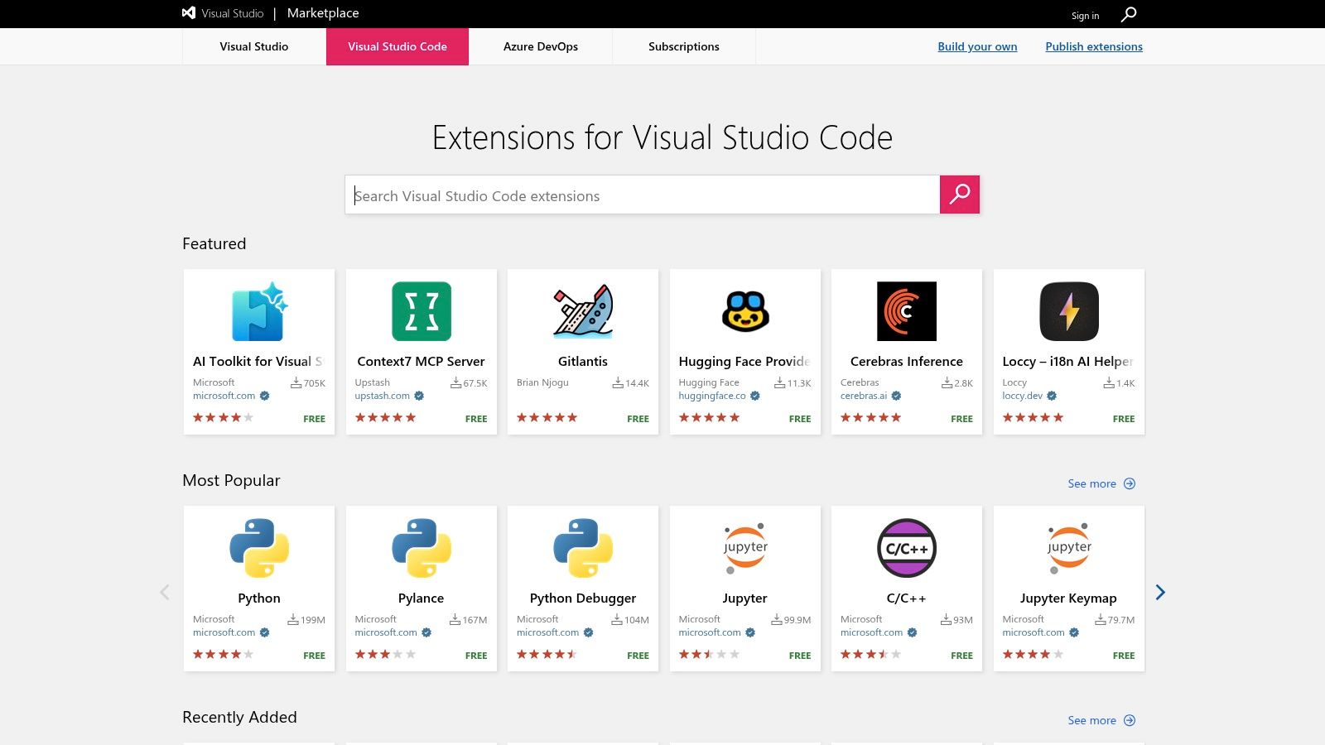
Task: Click the Sign in link
Action: 1085,16
